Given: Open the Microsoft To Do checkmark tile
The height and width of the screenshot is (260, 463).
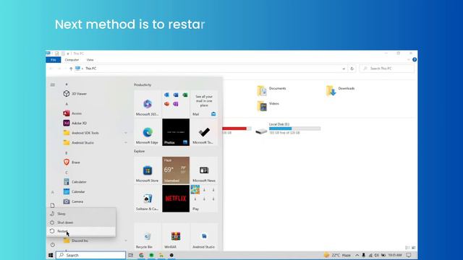Looking at the screenshot, I should pyautogui.click(x=204, y=132).
